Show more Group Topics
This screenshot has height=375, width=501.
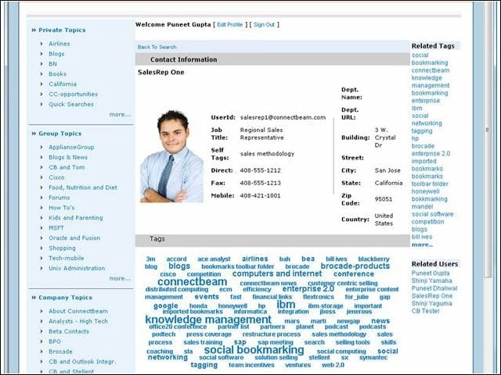pyautogui.click(x=120, y=278)
